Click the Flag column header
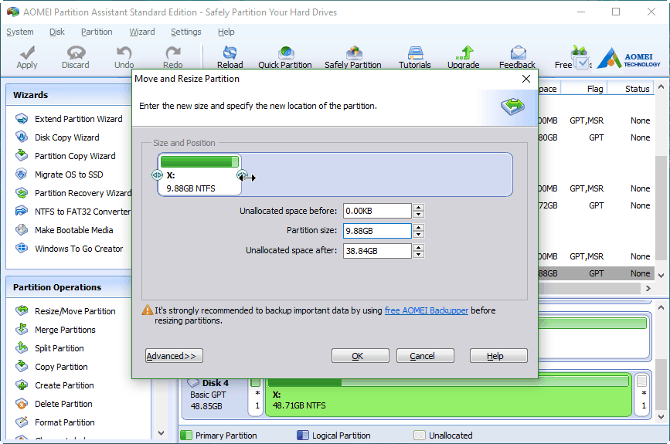The width and height of the screenshot is (670, 444). (595, 89)
